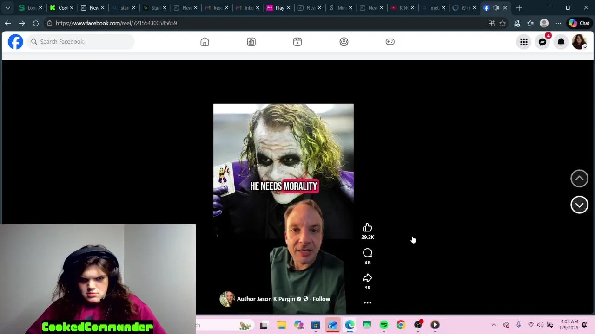Image resolution: width=595 pixels, height=334 pixels.
Task: Switch to the Min browser tab
Action: pos(340,8)
